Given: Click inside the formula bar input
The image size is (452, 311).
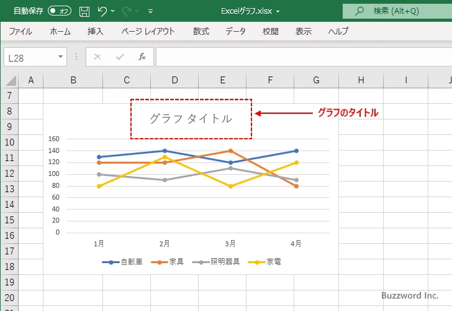Looking at the screenshot, I should pos(304,57).
